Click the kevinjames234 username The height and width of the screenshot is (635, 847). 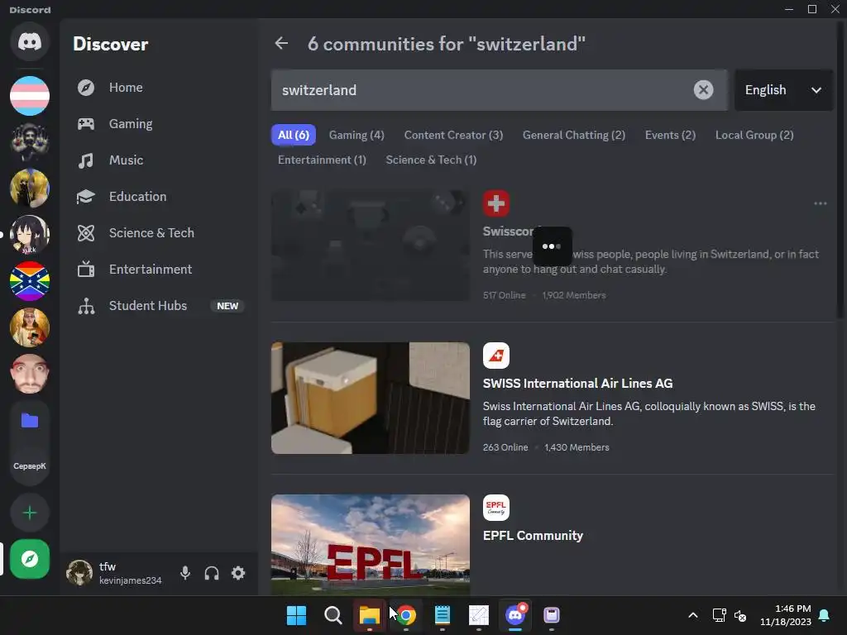point(130,580)
